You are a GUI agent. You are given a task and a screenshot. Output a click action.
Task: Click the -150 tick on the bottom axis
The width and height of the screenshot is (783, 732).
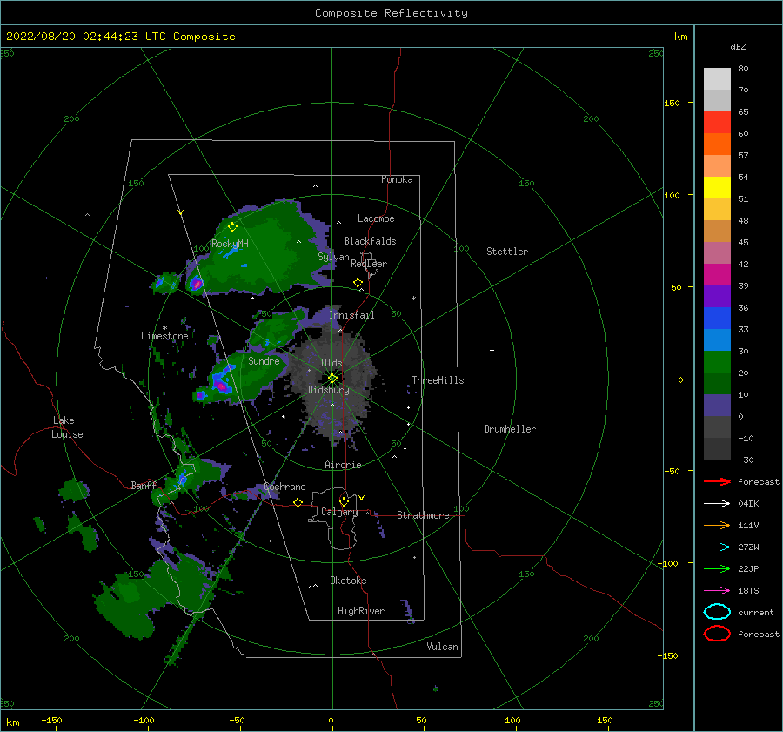[51, 720]
